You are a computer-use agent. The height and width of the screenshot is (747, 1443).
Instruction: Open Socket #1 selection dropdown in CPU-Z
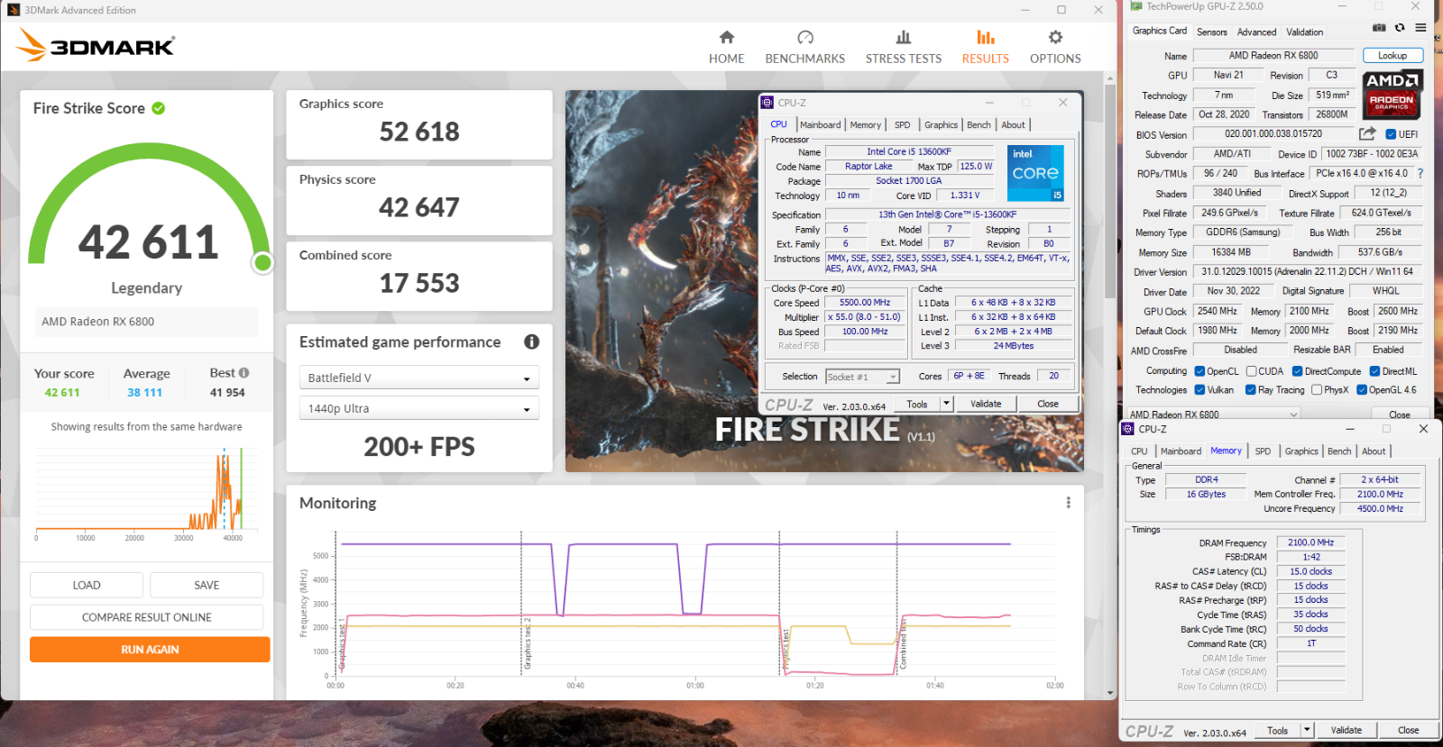[x=862, y=377]
